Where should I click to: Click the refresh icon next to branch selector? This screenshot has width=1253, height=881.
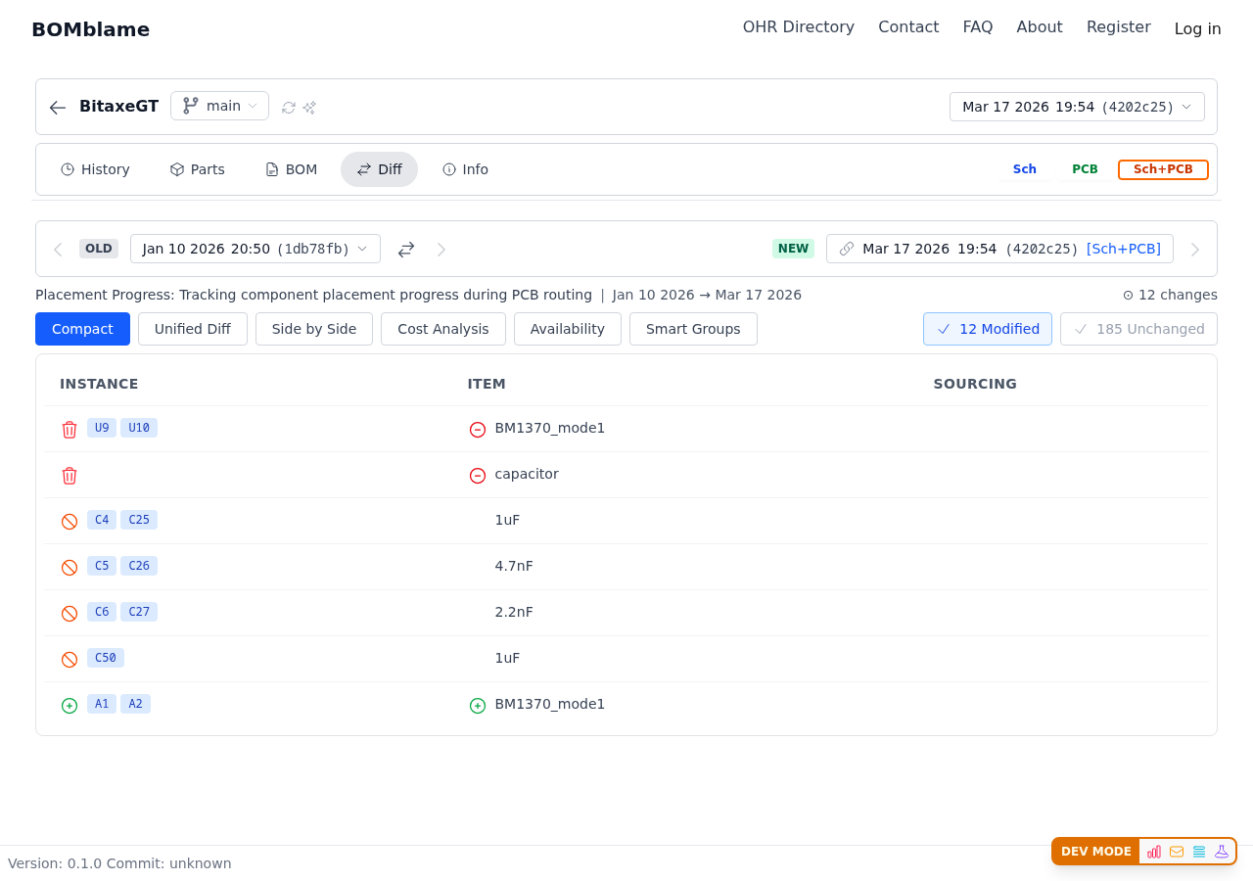289,108
